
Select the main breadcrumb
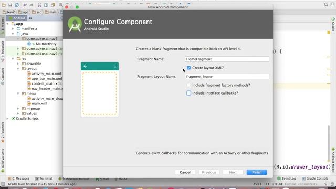[x=51, y=12]
